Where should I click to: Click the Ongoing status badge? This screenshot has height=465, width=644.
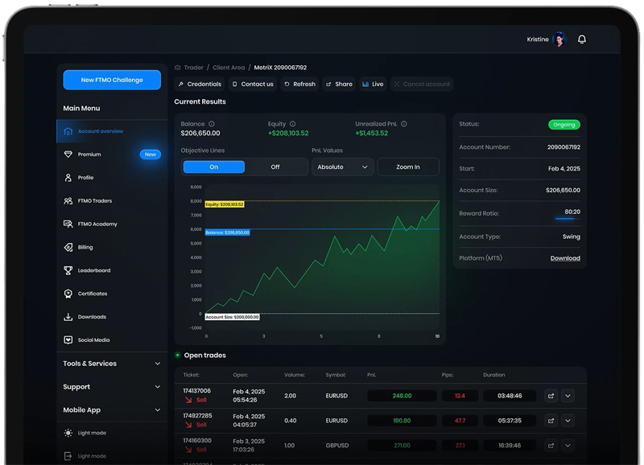pos(564,125)
